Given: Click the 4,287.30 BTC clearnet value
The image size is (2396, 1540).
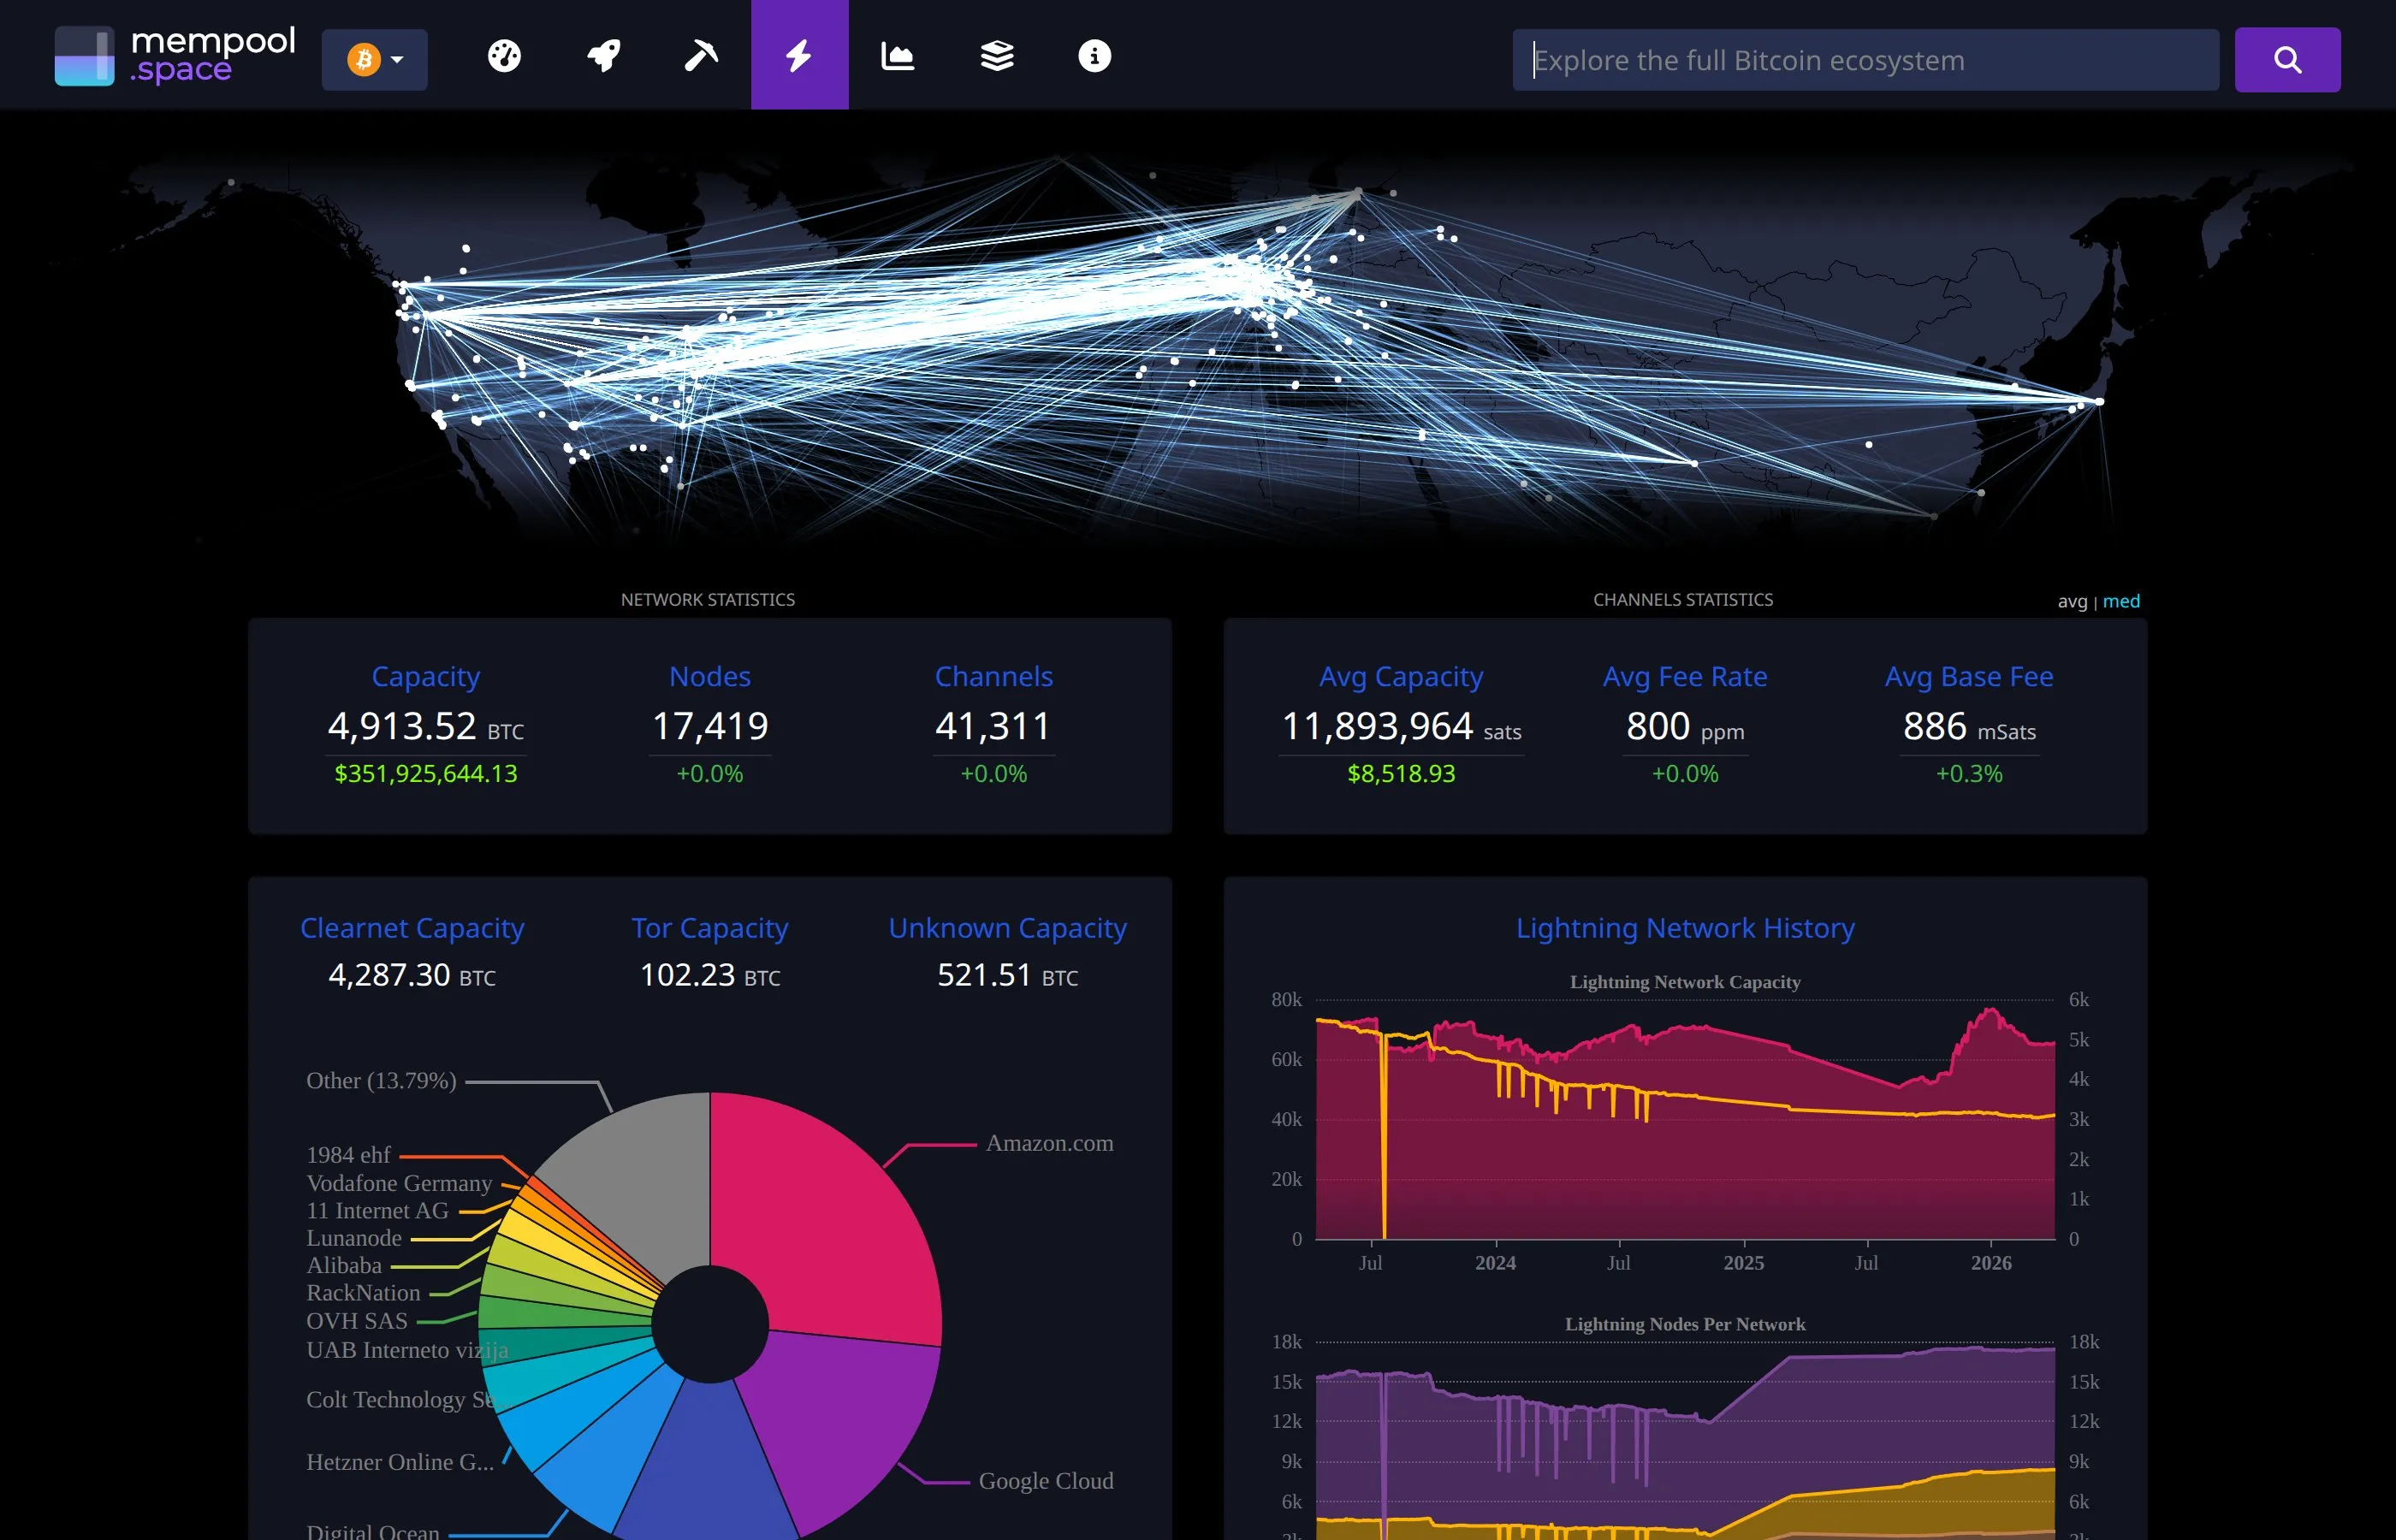Looking at the screenshot, I should [x=412, y=975].
